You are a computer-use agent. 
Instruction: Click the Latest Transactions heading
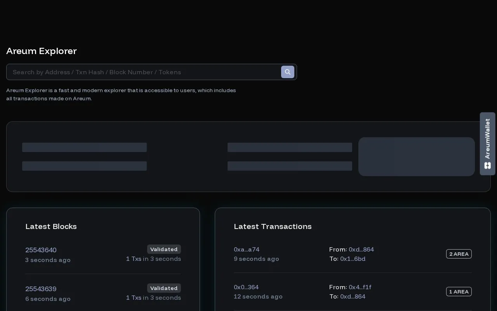273,227
